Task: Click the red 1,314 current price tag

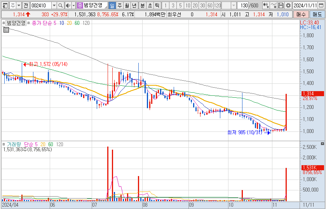Action: coord(312,93)
